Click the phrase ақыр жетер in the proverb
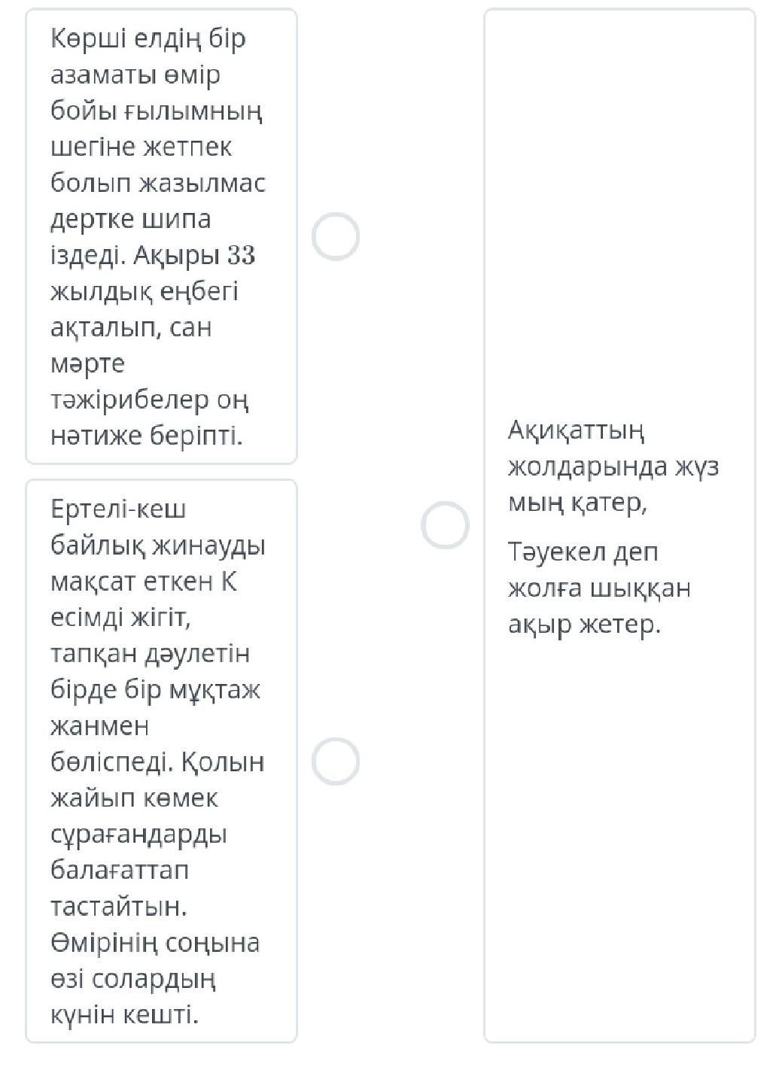Viewport: 773px width, 1079px height. [x=584, y=625]
